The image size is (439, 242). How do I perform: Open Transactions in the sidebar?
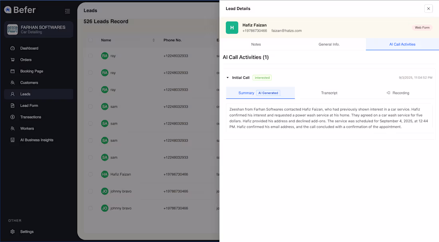pos(39,117)
